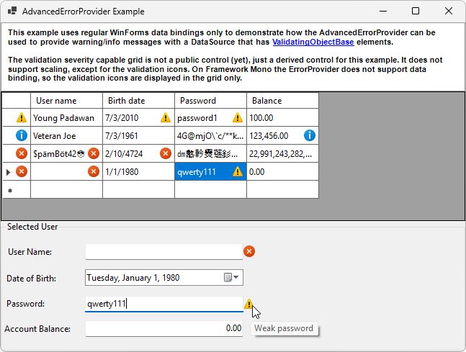Select the 1/1/1980 birth date cell

138,172
